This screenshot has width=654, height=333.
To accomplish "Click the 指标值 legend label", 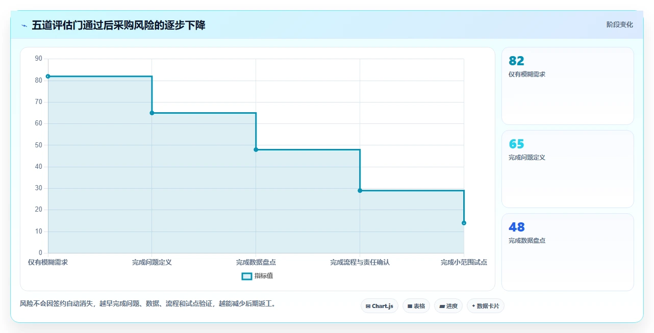I will pyautogui.click(x=264, y=276).
